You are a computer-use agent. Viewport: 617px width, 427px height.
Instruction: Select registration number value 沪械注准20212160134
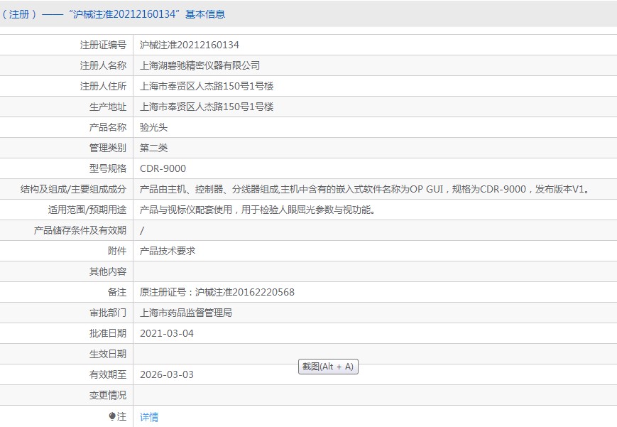[x=190, y=45]
